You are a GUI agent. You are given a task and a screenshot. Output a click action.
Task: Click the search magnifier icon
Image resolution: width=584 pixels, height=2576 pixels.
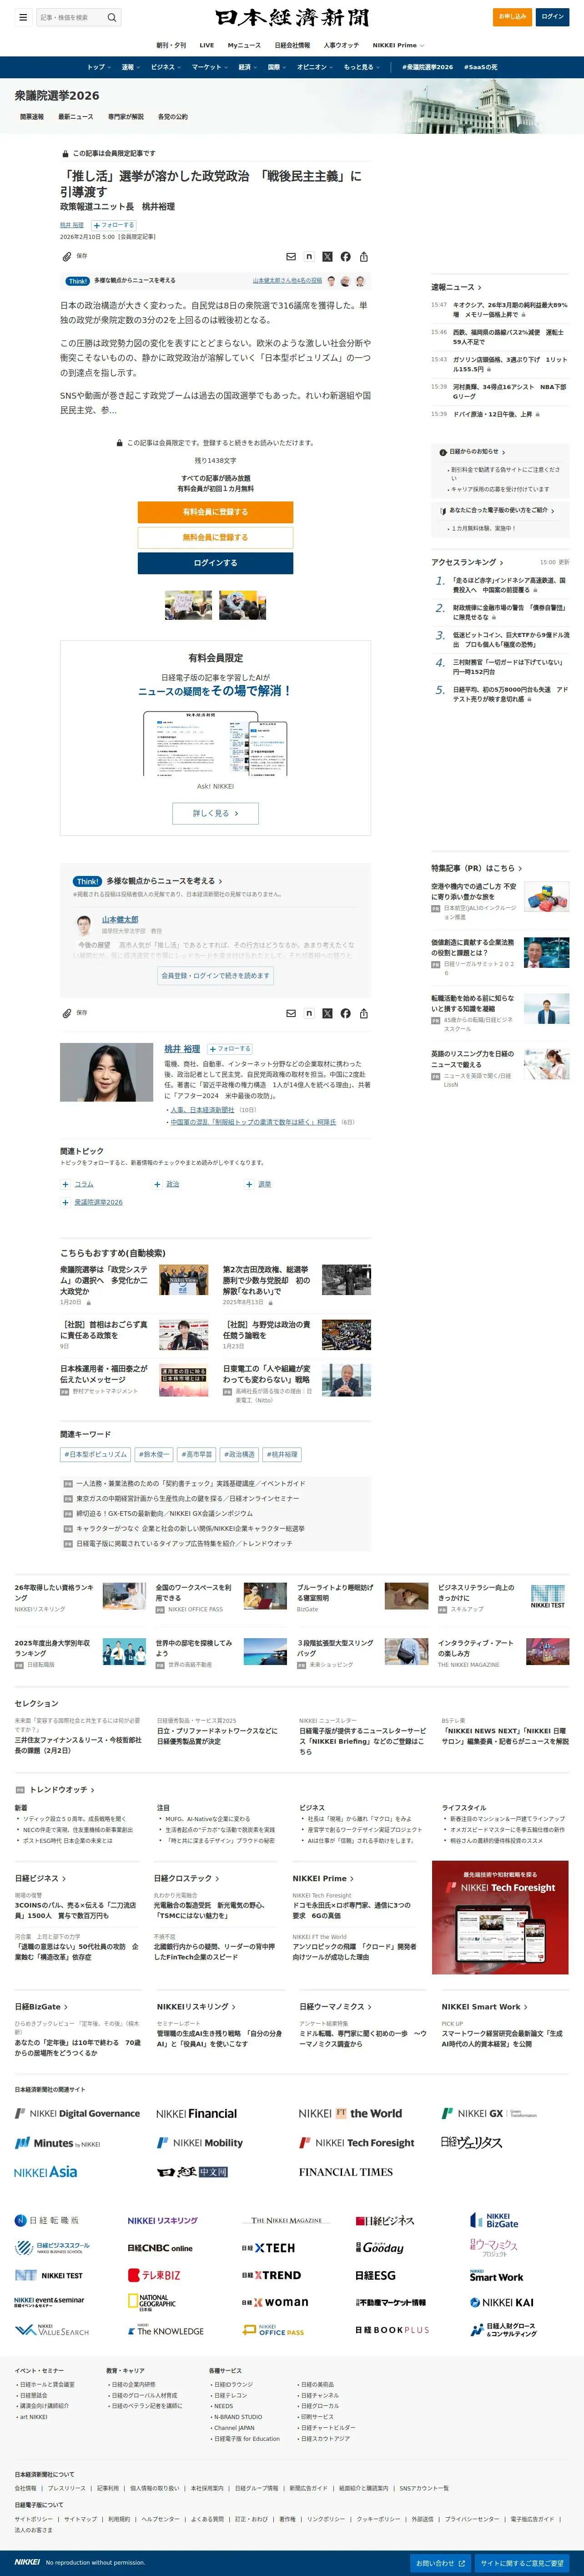point(112,17)
